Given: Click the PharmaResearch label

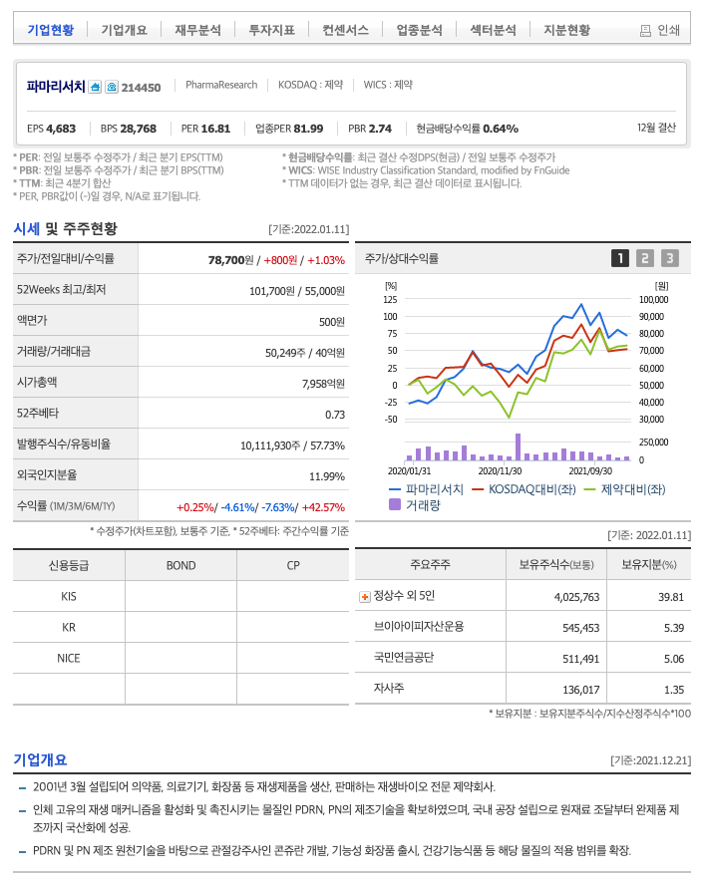Looking at the screenshot, I should [x=221, y=85].
